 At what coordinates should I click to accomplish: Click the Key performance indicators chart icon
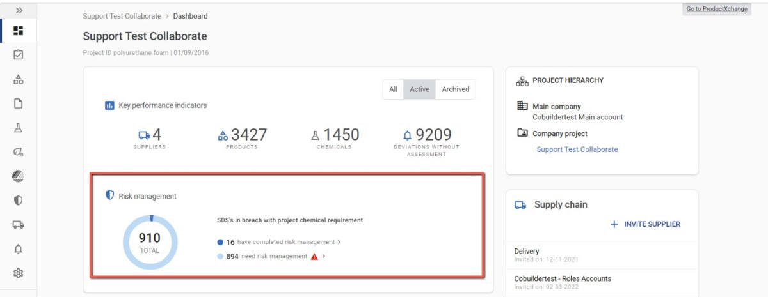[109, 105]
